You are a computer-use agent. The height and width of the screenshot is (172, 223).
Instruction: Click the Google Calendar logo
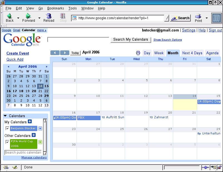[22, 40]
